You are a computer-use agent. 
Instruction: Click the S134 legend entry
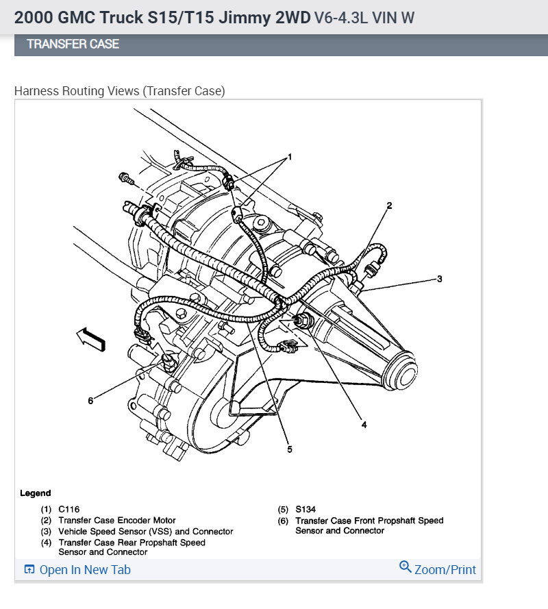[307, 510]
